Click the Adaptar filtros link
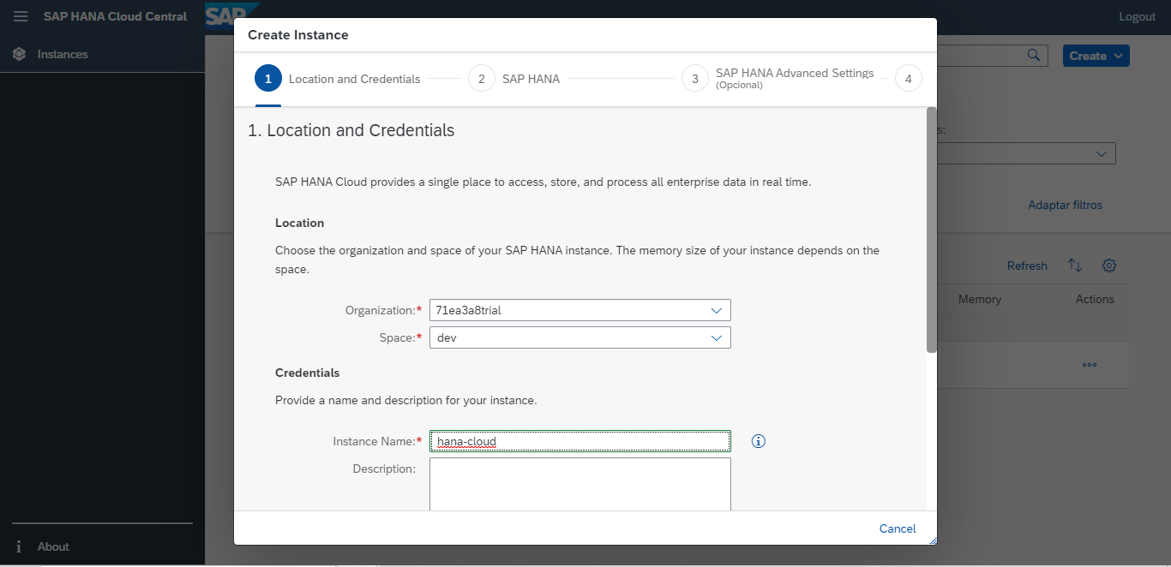This screenshot has width=1171, height=567. (1065, 205)
